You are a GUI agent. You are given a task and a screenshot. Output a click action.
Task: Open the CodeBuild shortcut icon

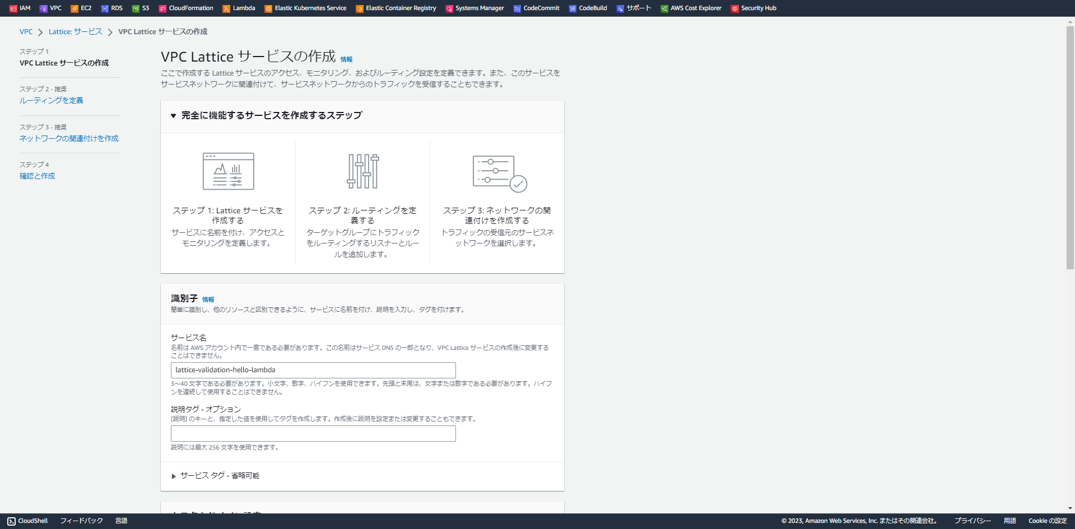[573, 8]
